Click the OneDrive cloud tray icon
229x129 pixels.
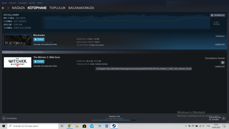point(193,126)
